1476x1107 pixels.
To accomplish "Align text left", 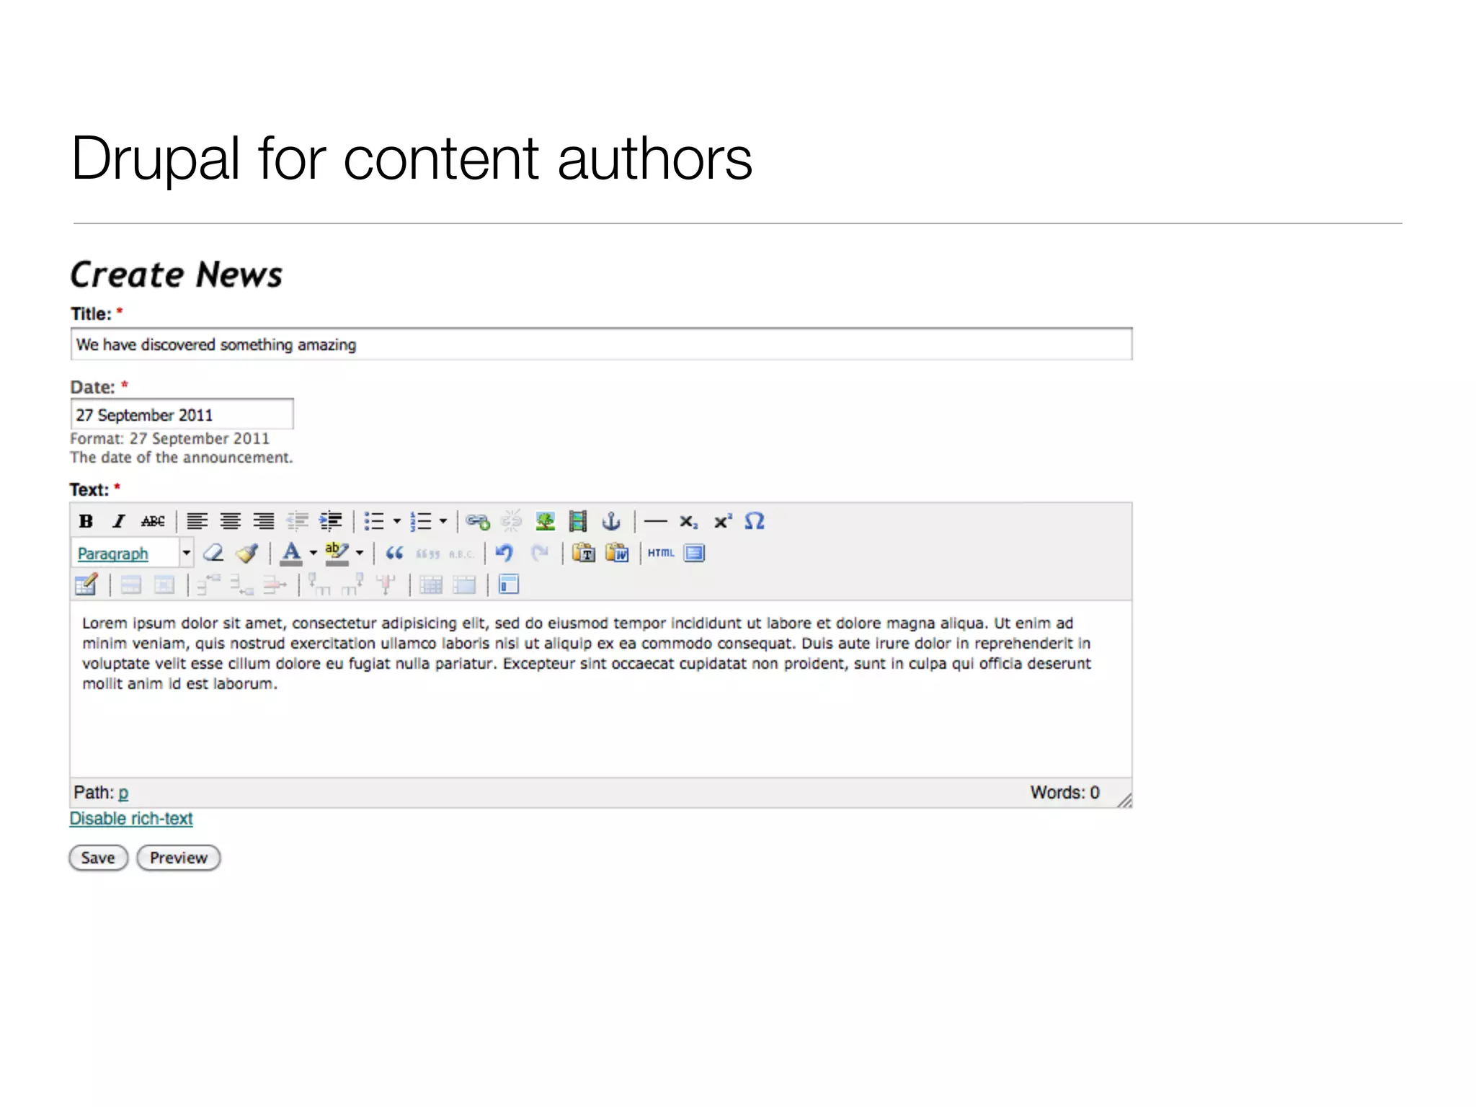I will pyautogui.click(x=197, y=521).
